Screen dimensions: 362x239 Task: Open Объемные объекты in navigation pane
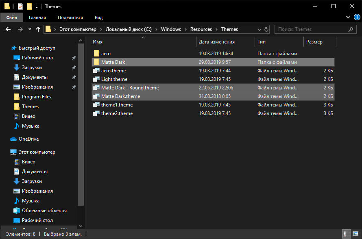point(44,211)
